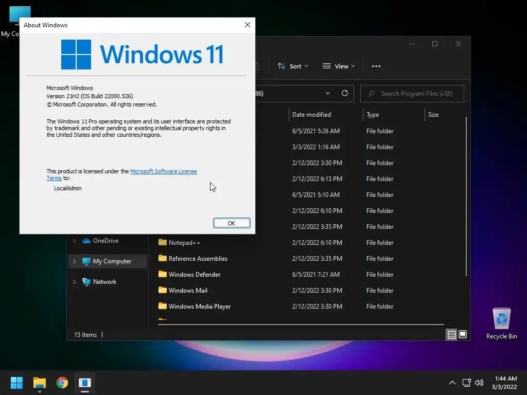
Task: Open the volume tray icon
Action: (x=479, y=383)
